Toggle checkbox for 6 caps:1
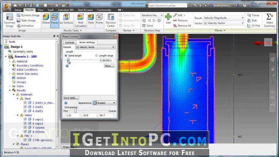Image resolution: width=279 pixels, height=157 pixels. (25, 123)
